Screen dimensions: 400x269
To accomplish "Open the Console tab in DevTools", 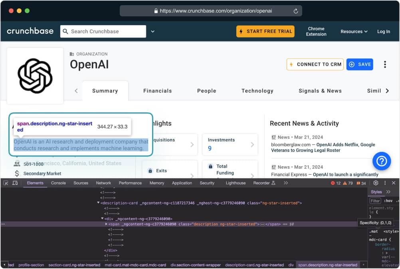I will click(x=58, y=183).
